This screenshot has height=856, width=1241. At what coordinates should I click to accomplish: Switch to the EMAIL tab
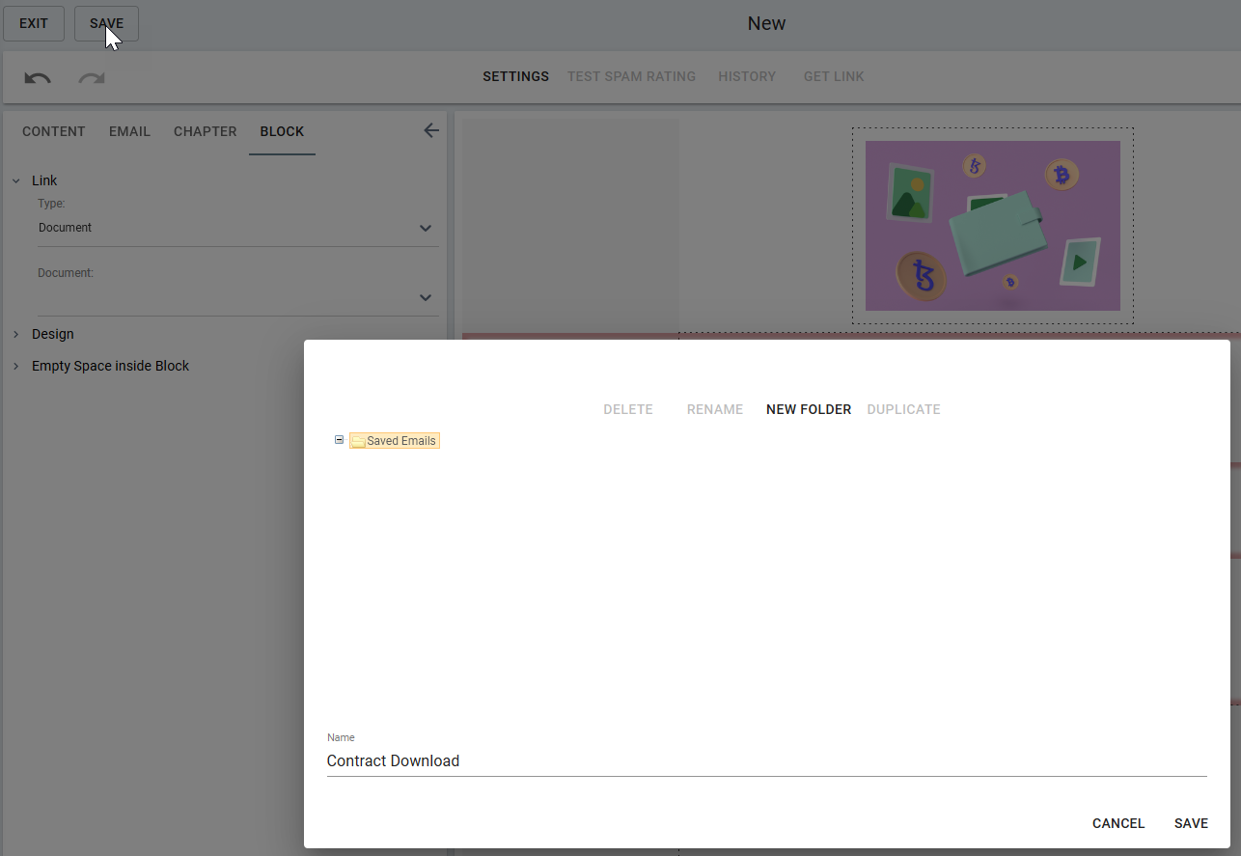[129, 131]
